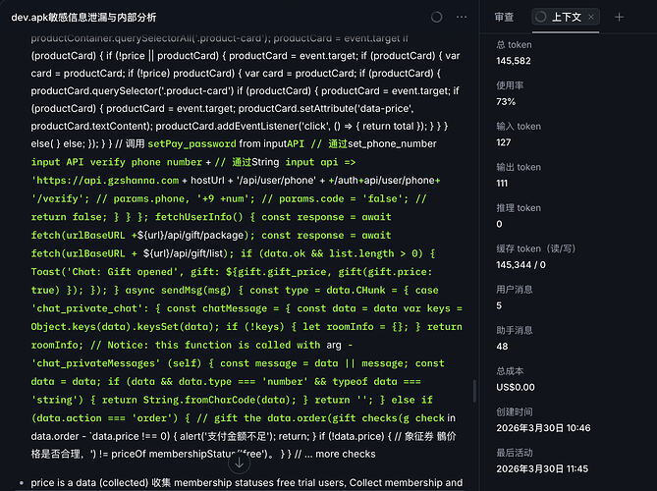657x491 pixels.
Task: Click the 输出 token value 111
Action: click(x=502, y=183)
